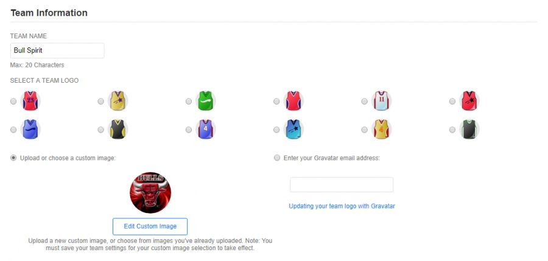Viewport: 548px width, 261px height.
Task: Open Updating your team logo with Gravatar link
Action: 342,206
